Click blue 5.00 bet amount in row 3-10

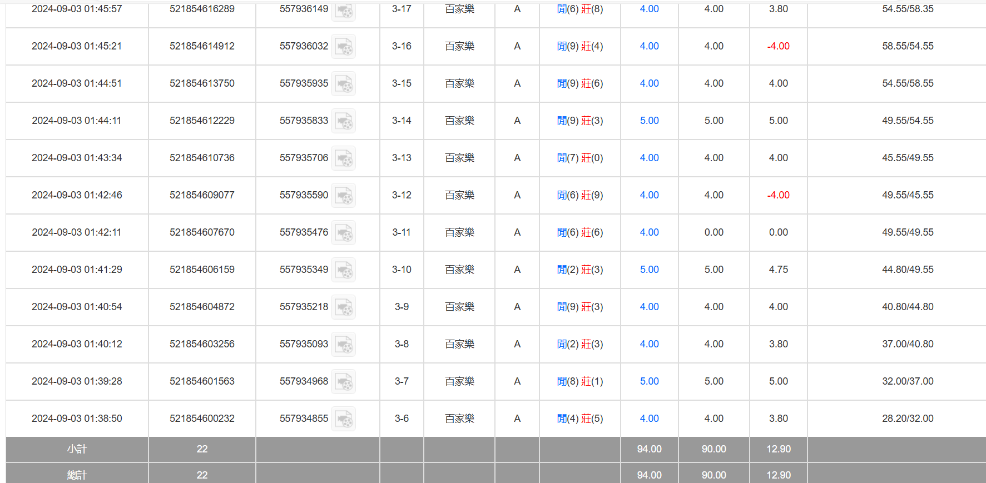pos(649,270)
